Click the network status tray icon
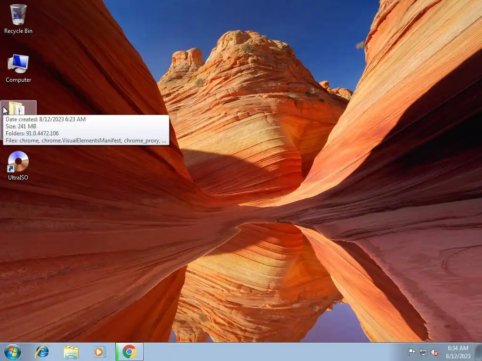482x361 pixels. click(x=423, y=352)
